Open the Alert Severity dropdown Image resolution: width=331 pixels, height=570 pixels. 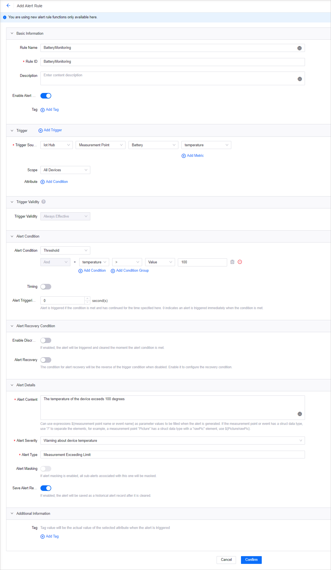tap(172, 441)
